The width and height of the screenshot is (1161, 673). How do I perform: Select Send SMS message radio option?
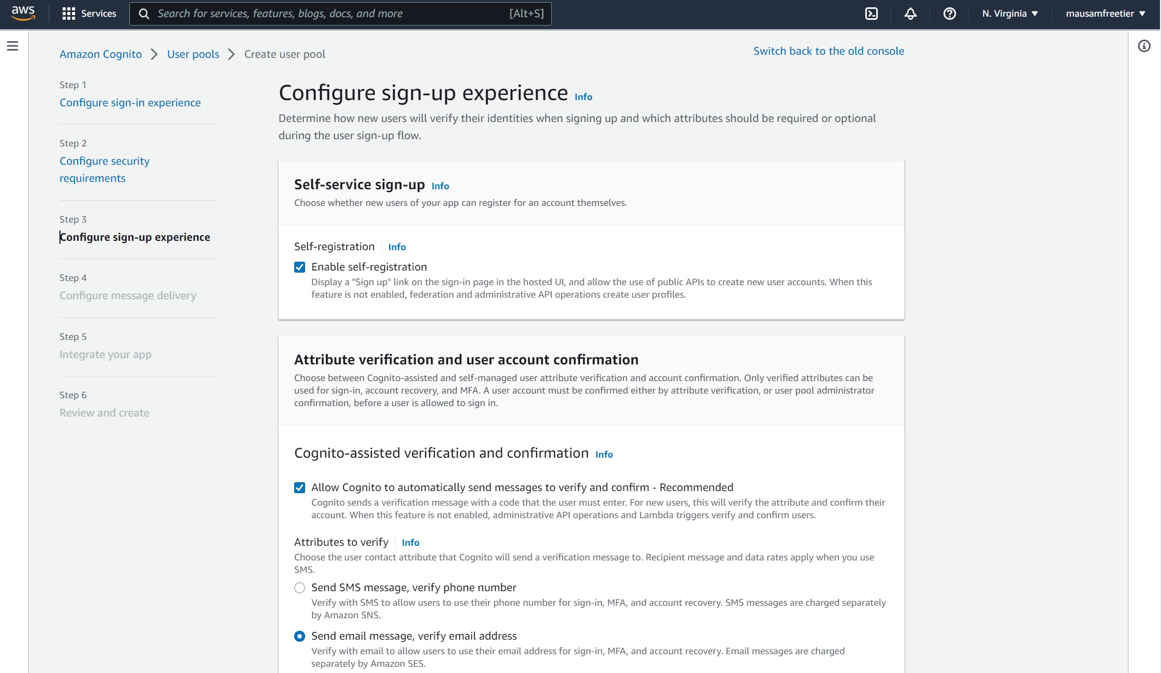coord(299,588)
